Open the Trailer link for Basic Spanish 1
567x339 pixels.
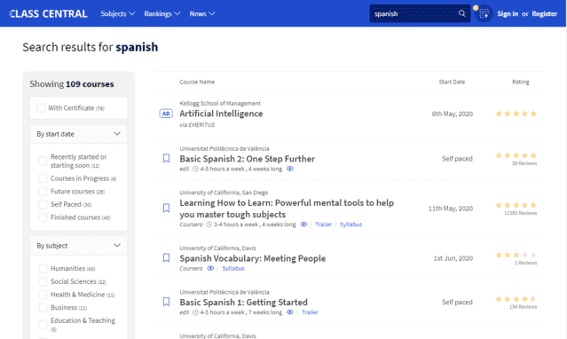(310, 312)
